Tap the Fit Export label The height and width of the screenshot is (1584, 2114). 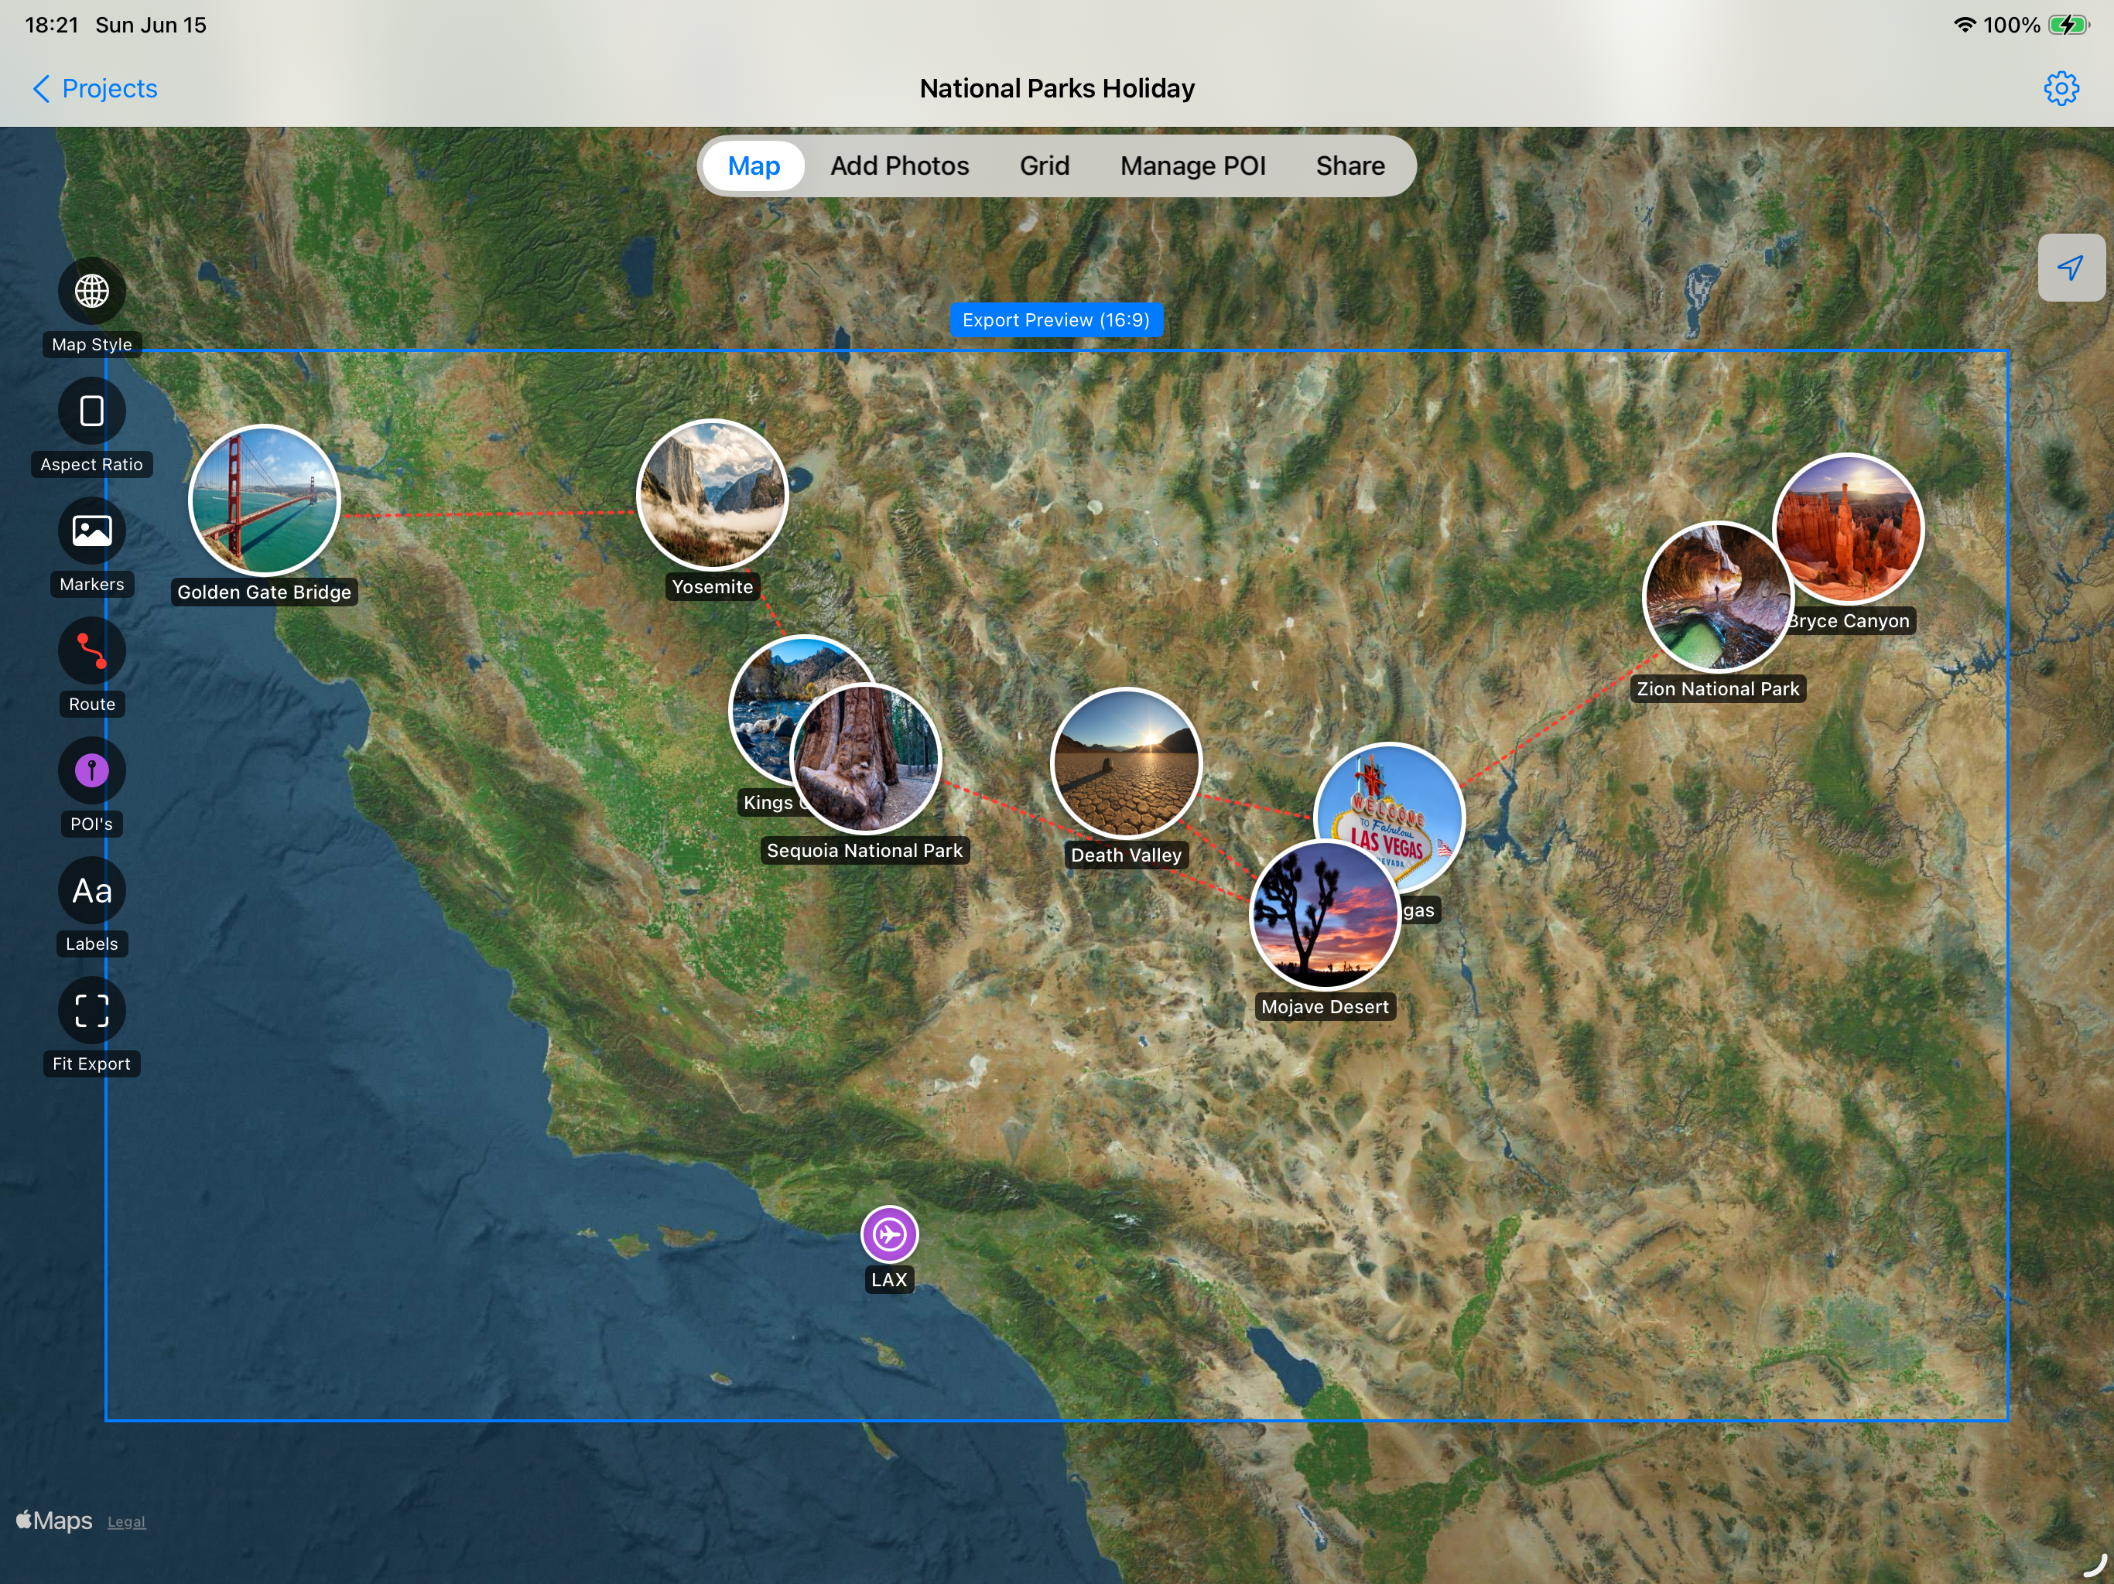coord(92,1064)
